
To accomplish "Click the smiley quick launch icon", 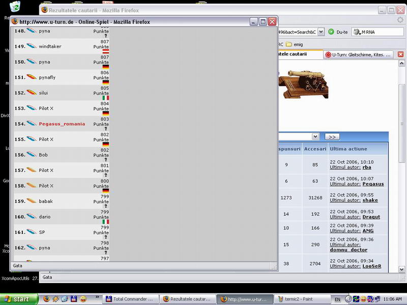I will (x=83, y=299).
